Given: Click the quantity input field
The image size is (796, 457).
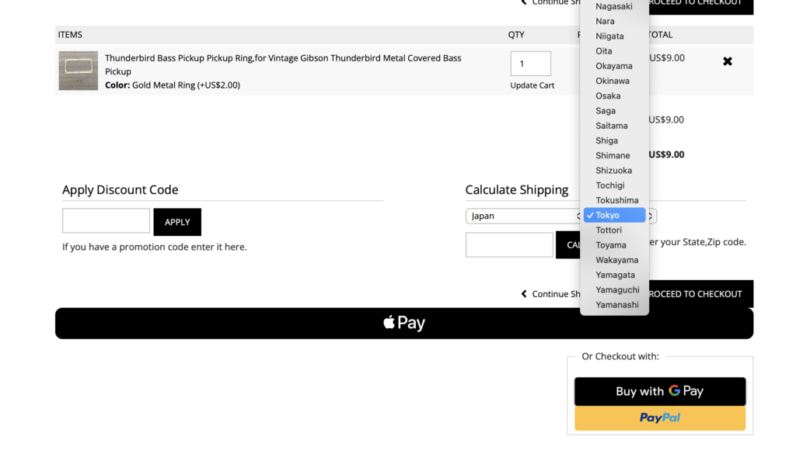Looking at the screenshot, I should [x=530, y=64].
